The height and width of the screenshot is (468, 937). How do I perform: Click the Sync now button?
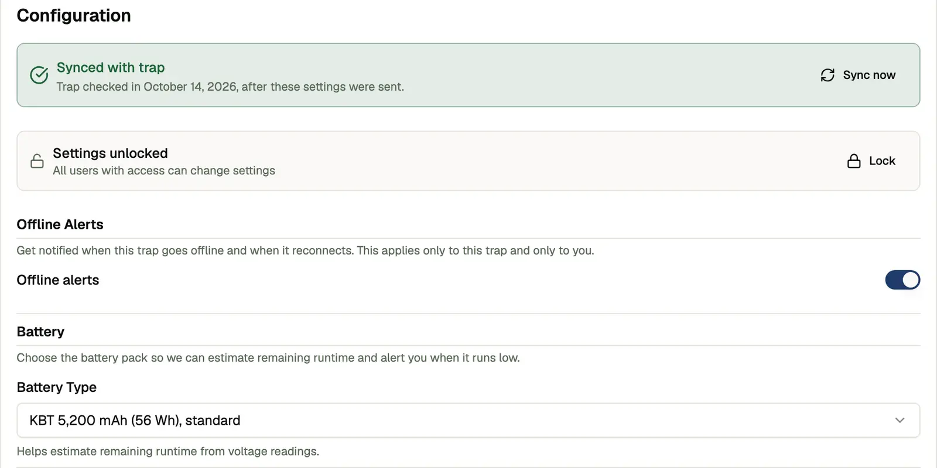click(x=858, y=75)
